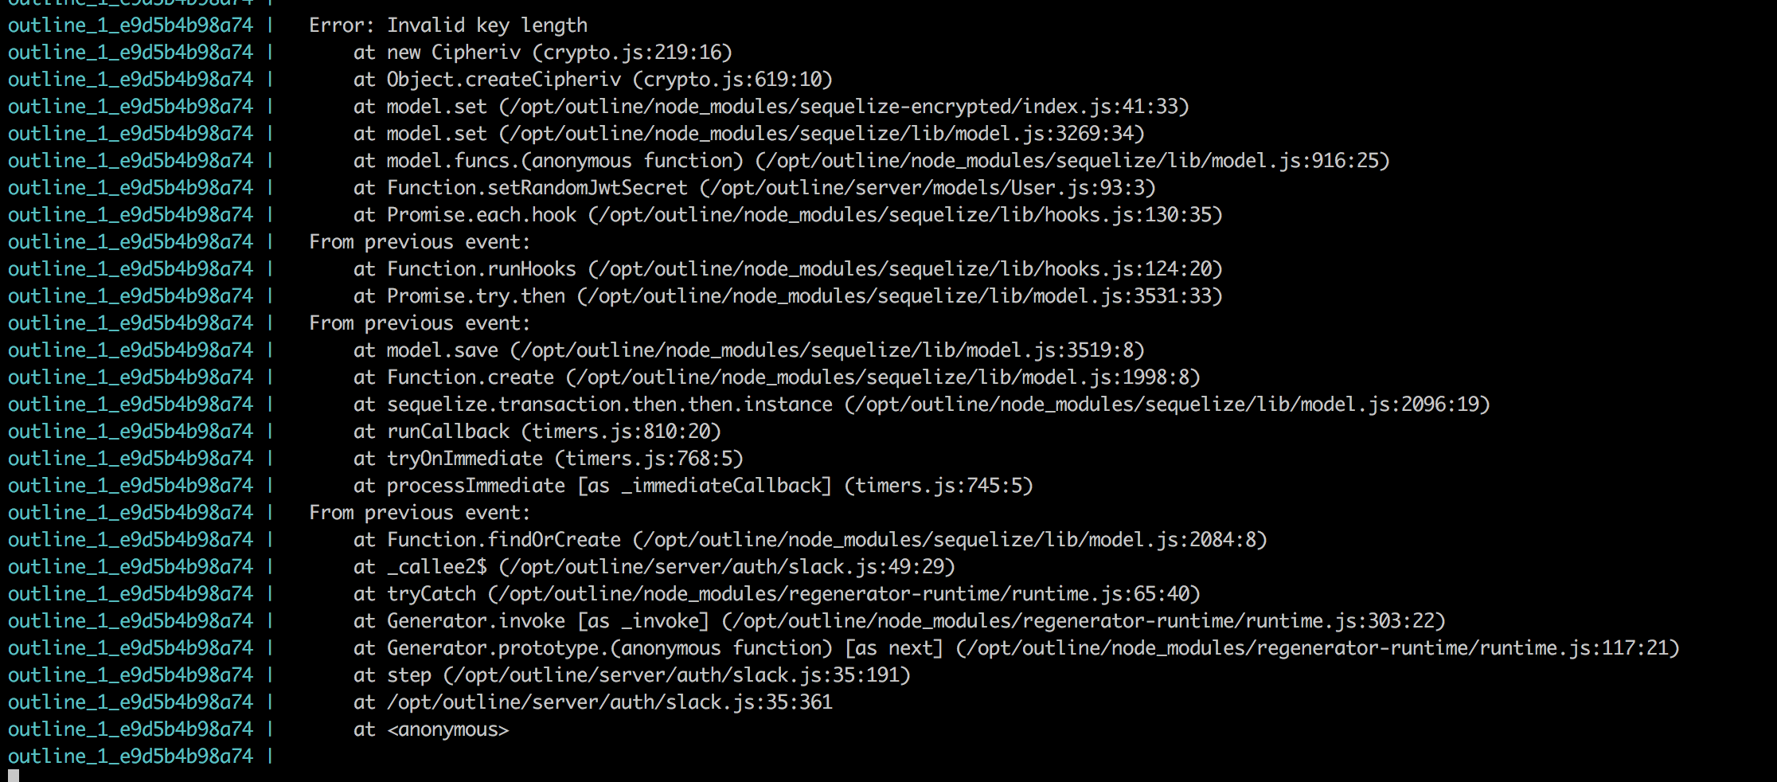This screenshot has height=782, width=1777.
Task: Click the terminal cursor block at bottom
Action: 14,776
